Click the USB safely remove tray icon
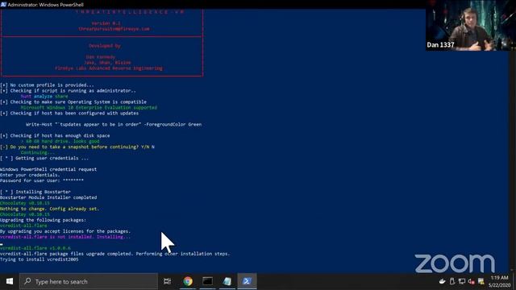This screenshot has width=516, height=290. pos(452,281)
